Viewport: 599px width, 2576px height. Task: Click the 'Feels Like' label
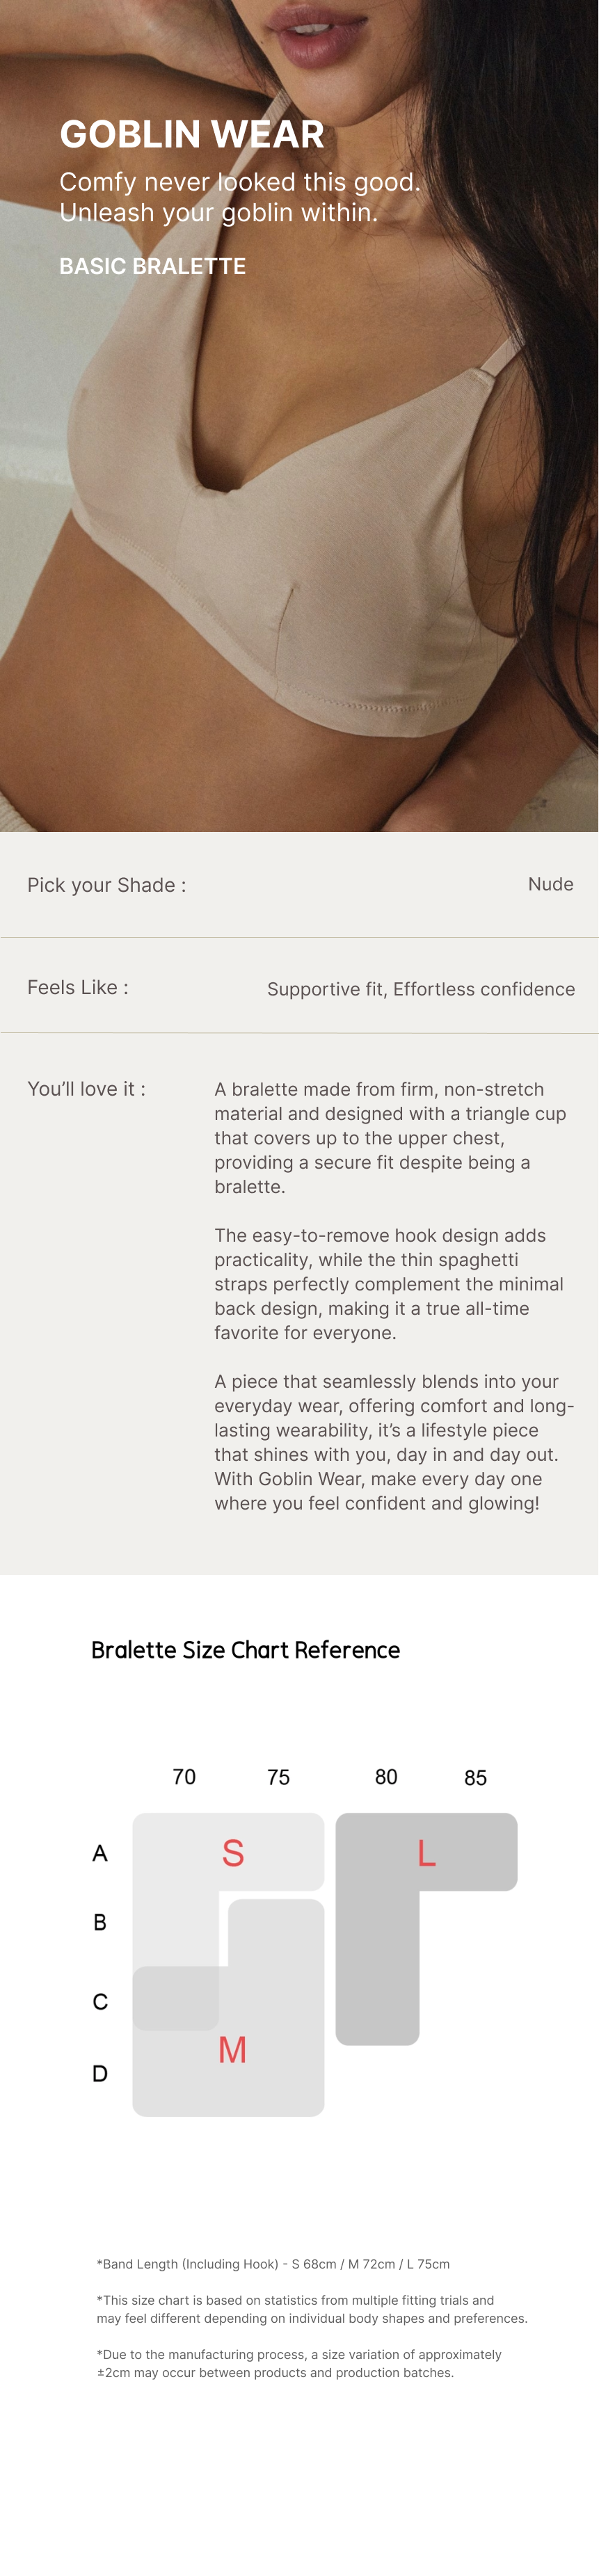tap(78, 987)
